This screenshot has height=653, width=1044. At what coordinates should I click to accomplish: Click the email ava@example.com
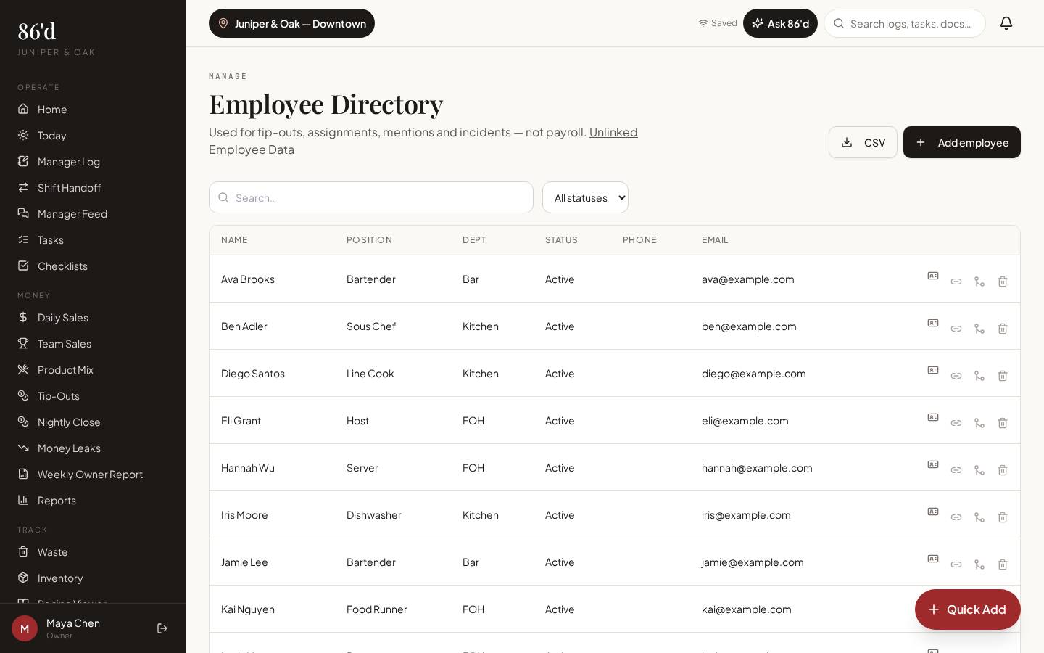(748, 279)
